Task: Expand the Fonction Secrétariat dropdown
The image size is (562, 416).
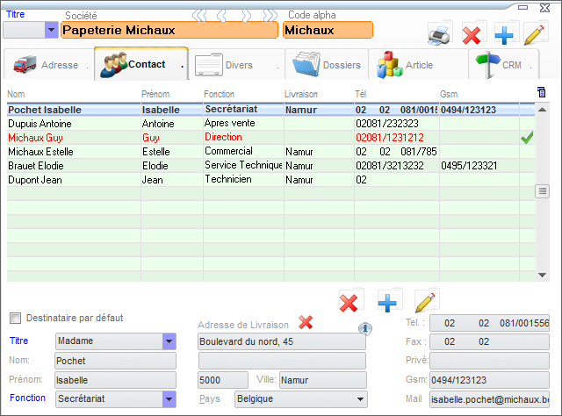Action: coord(169,399)
